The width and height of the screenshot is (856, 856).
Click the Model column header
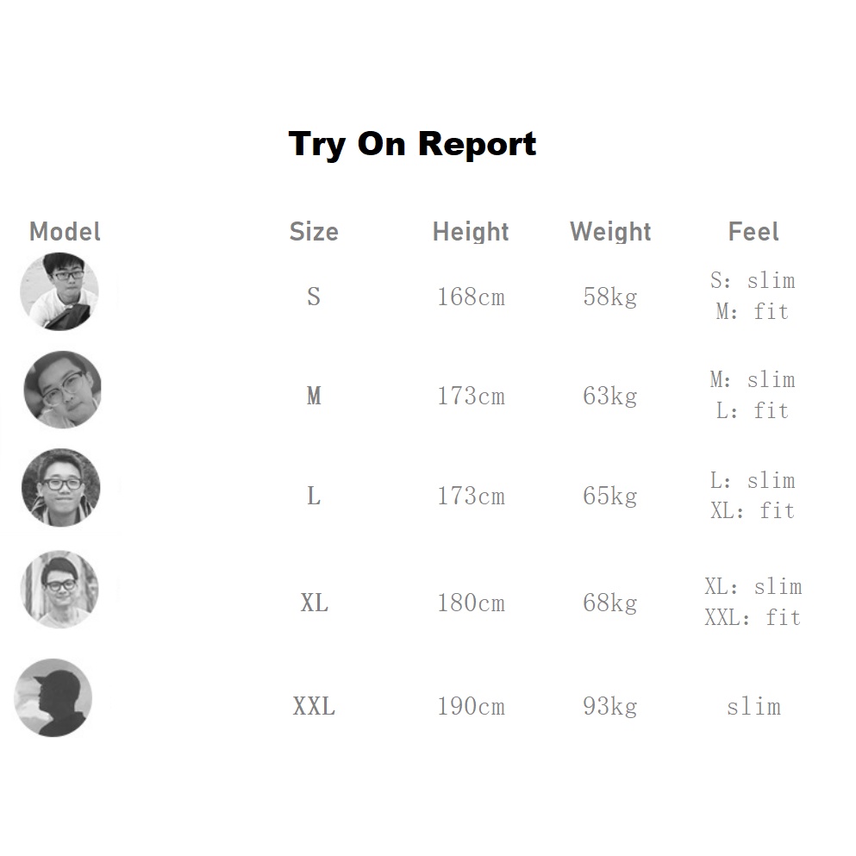(65, 232)
